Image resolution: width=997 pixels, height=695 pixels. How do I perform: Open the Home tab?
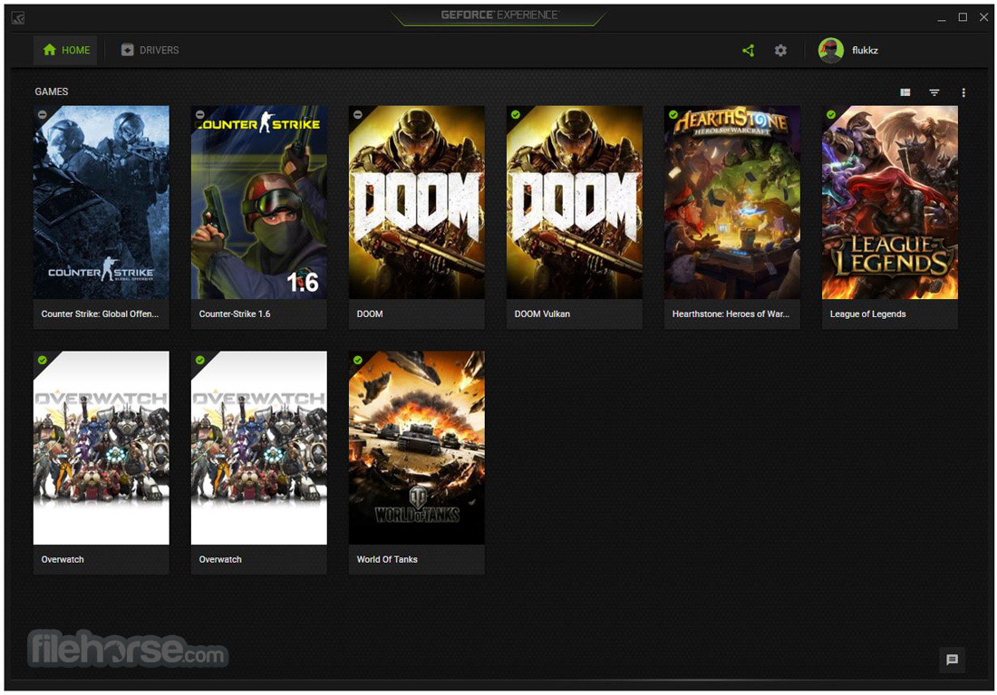pos(65,50)
